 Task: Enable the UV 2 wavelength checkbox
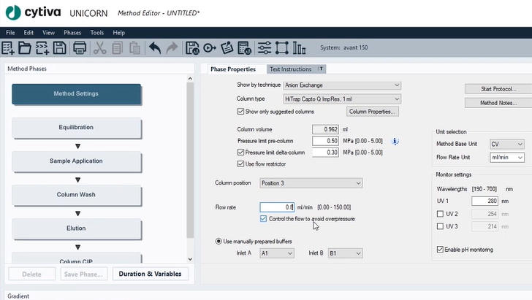[x=439, y=214]
